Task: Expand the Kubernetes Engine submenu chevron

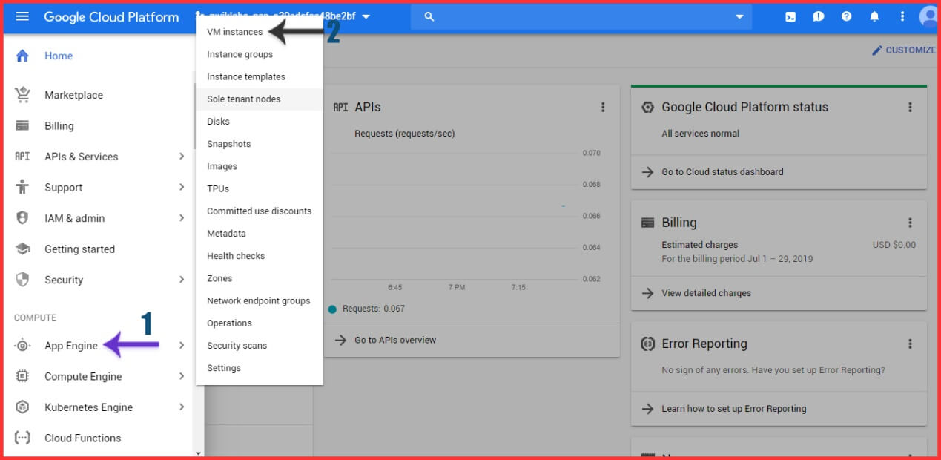Action: [182, 407]
